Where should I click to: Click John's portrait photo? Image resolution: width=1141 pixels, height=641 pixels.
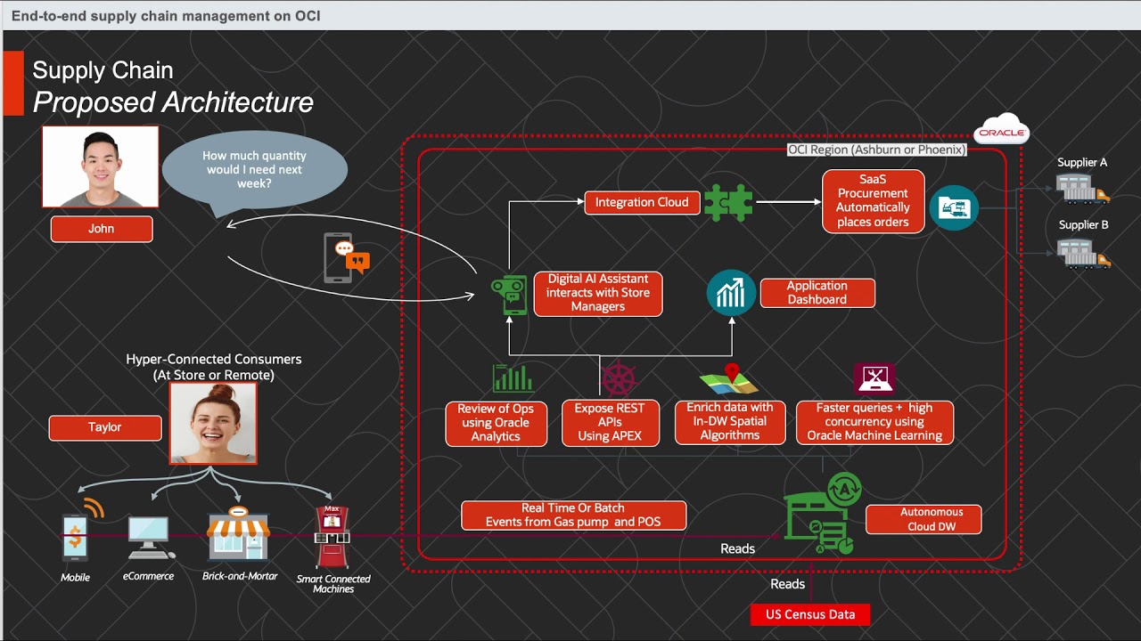[x=101, y=166]
